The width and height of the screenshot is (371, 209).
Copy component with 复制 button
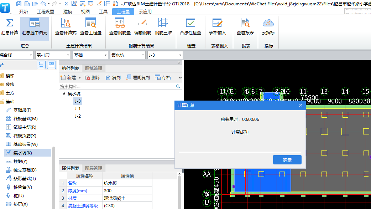click(113, 77)
